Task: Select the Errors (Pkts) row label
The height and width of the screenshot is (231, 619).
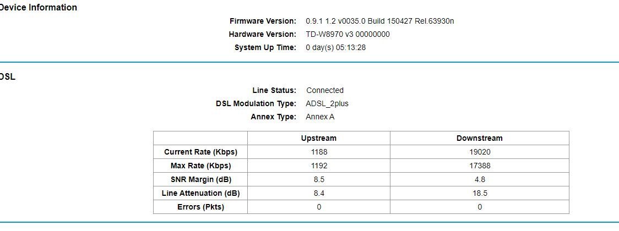Action: pyautogui.click(x=200, y=207)
